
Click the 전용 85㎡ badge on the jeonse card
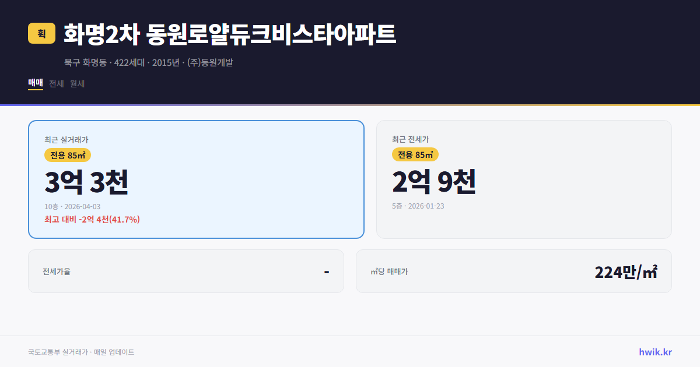(x=415, y=155)
